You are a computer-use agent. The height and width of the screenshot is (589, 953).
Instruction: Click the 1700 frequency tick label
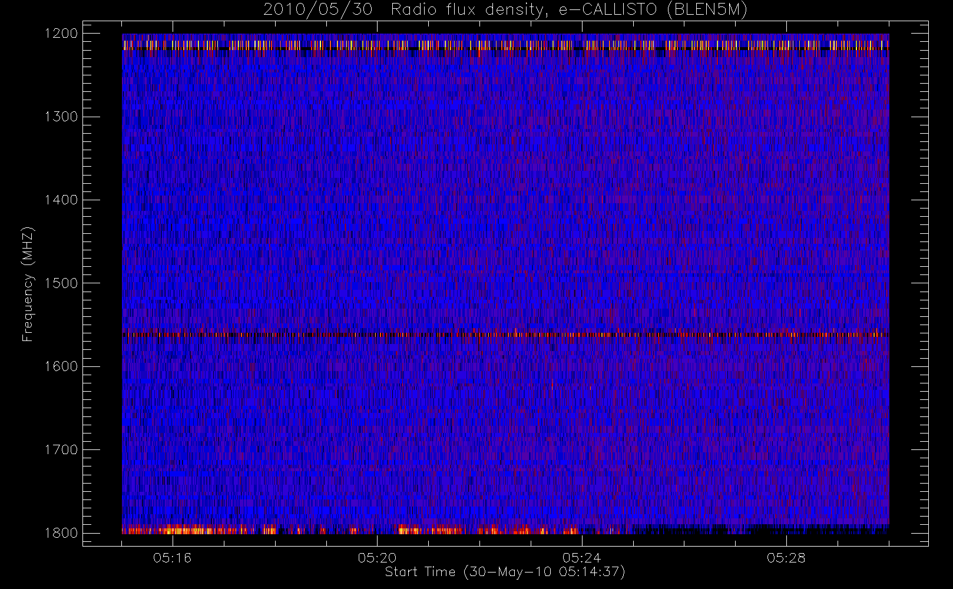61,450
